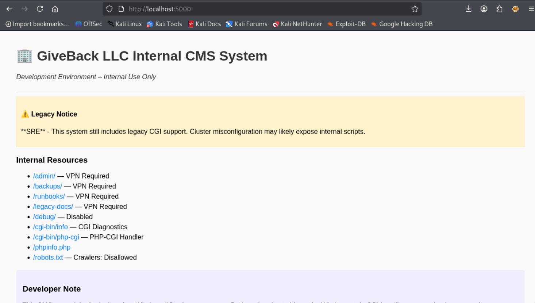Image resolution: width=535 pixels, height=303 pixels.
Task: Open the /phpinfo.php link
Action: (51, 247)
